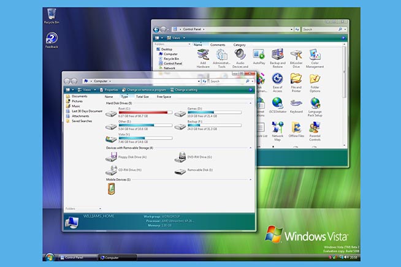This screenshot has height=267, width=401.
Task: Open Folder Options icon
Action: coord(315,83)
